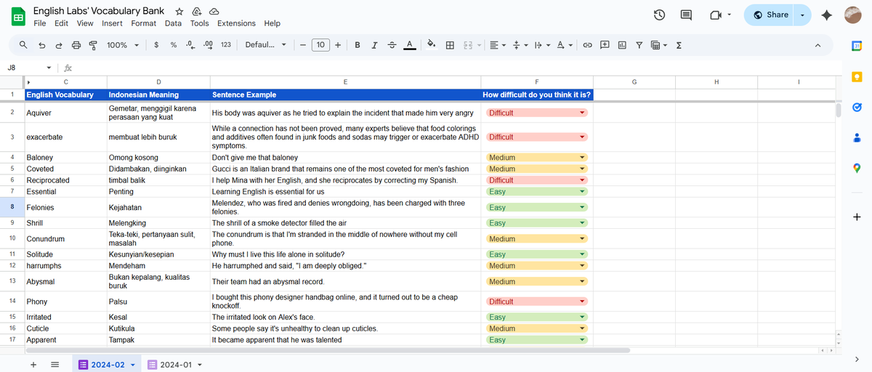
Task: Select the 2024-02 sheet tab
Action: pyautogui.click(x=105, y=364)
